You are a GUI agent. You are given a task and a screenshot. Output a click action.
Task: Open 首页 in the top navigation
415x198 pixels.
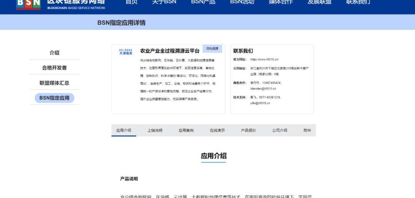coord(131,2)
